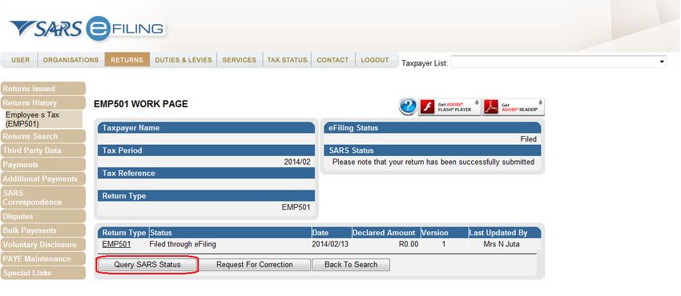The height and width of the screenshot is (296, 681).
Task: Click the Query SARS Status button
Action: point(147,264)
